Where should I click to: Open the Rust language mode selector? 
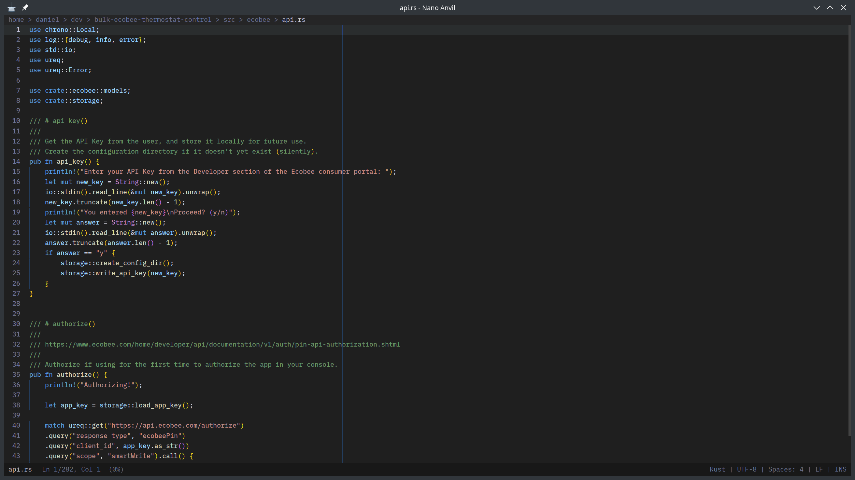(x=717, y=469)
